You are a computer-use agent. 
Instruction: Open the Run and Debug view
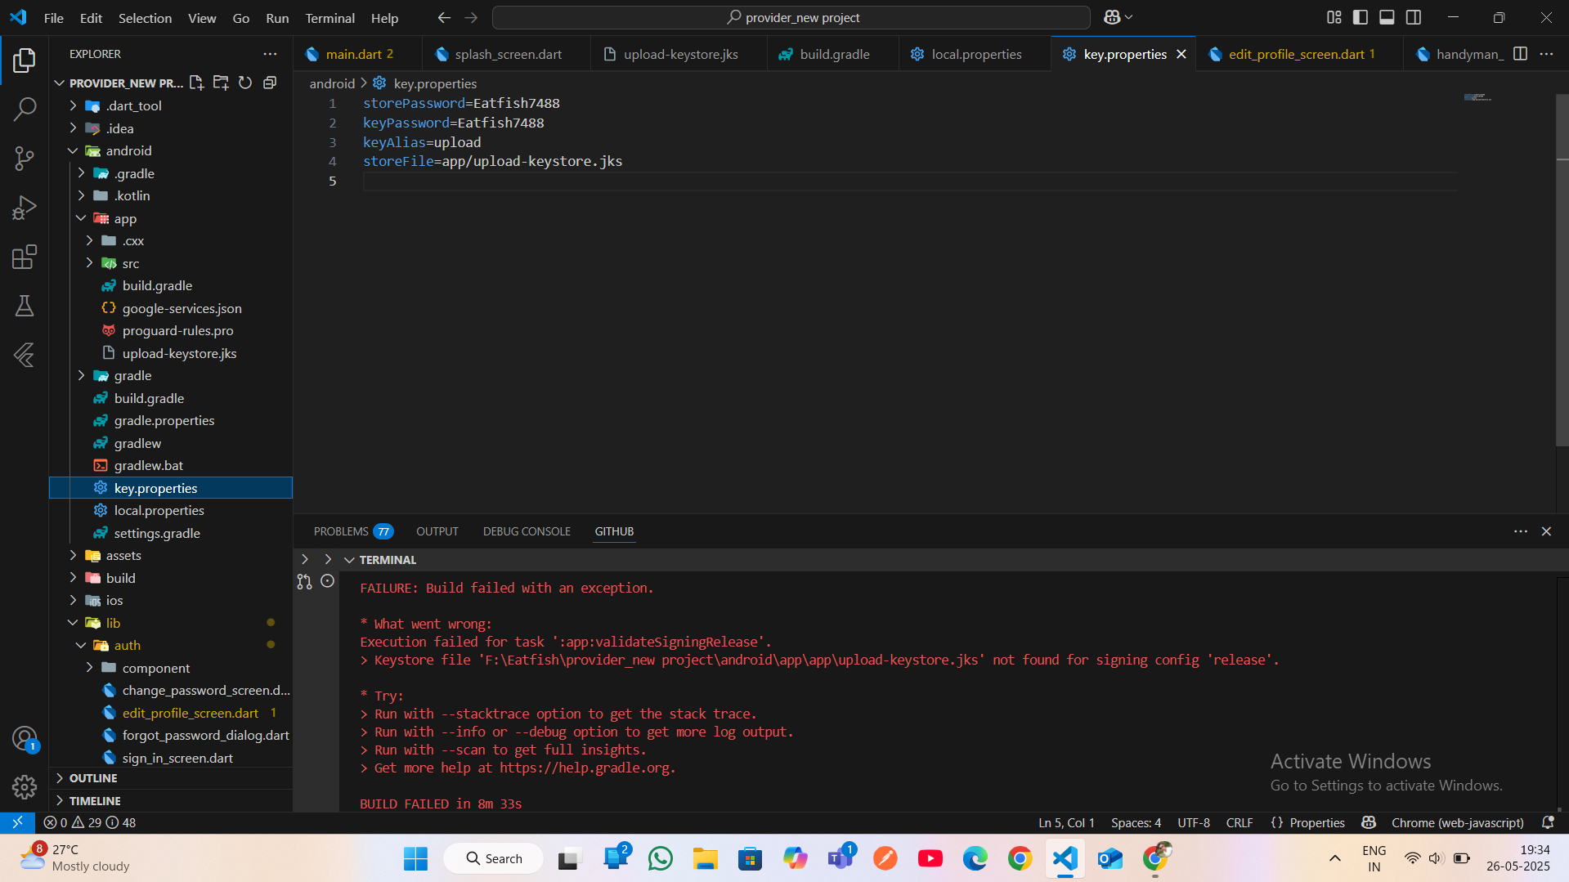[x=25, y=208]
